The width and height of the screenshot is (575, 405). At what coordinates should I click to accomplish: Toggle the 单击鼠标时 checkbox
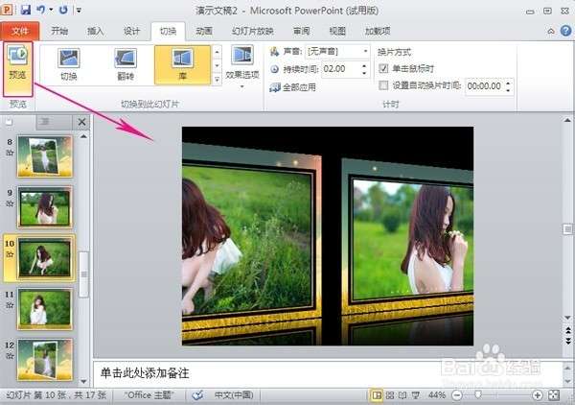383,69
